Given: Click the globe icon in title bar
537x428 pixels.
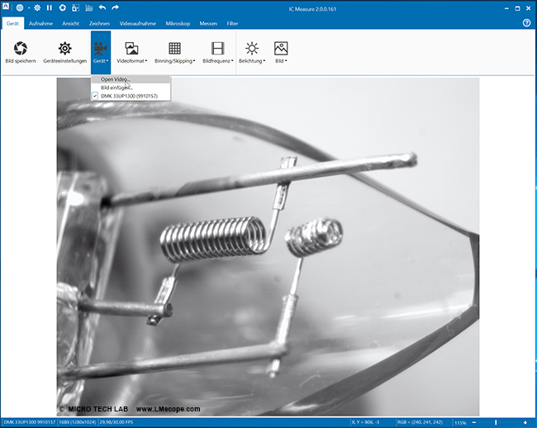Looking at the screenshot, I should pos(20,7).
